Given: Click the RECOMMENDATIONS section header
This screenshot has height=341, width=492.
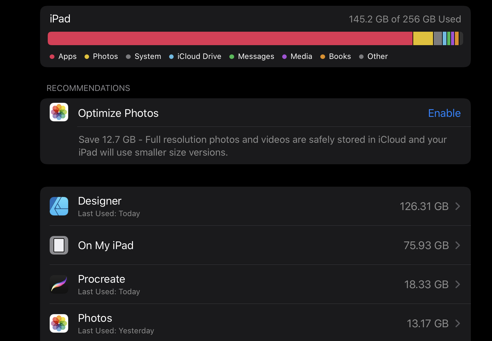Looking at the screenshot, I should pyautogui.click(x=88, y=88).
